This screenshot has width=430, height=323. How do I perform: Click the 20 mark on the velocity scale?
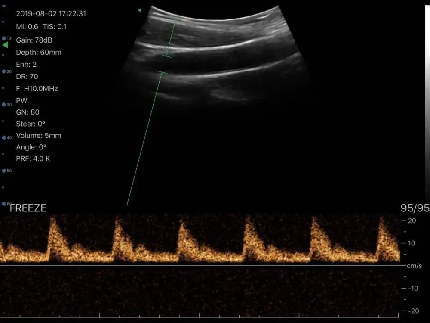coord(411,221)
